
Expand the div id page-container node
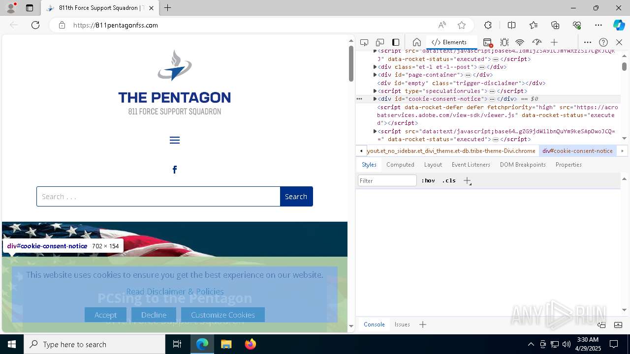[x=375, y=75]
